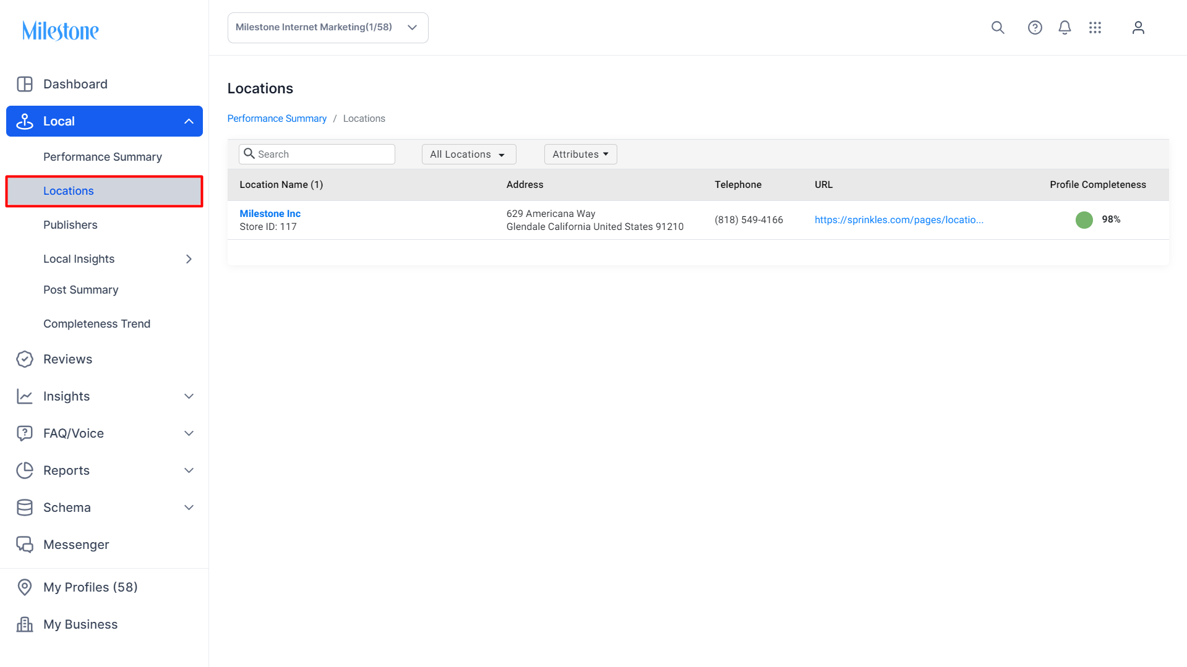The image size is (1187, 667).
Task: Expand the Schema section chevron
Action: pyautogui.click(x=189, y=508)
